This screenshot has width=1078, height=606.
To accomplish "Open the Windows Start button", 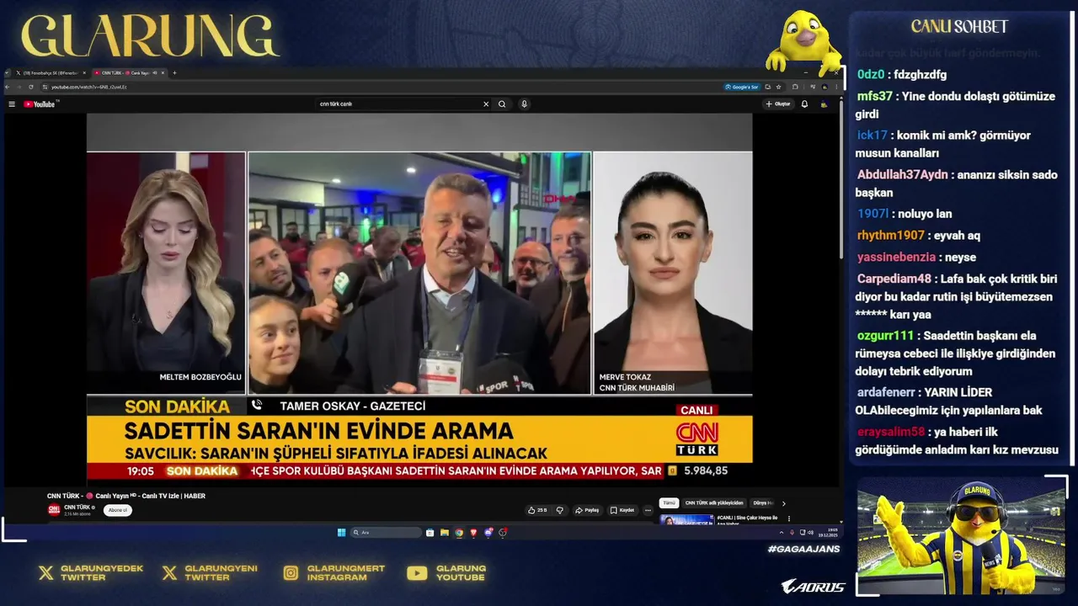I will pos(341,533).
